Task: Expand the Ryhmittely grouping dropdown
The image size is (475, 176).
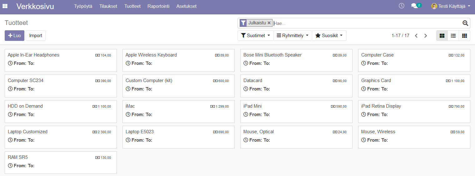Action: (293, 36)
